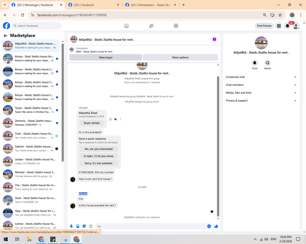Open Kenya 3bed 1baths conversation
The image size is (306, 244).
click(31, 59)
